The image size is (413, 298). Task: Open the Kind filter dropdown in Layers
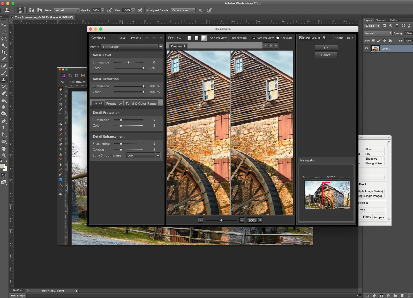pos(372,26)
